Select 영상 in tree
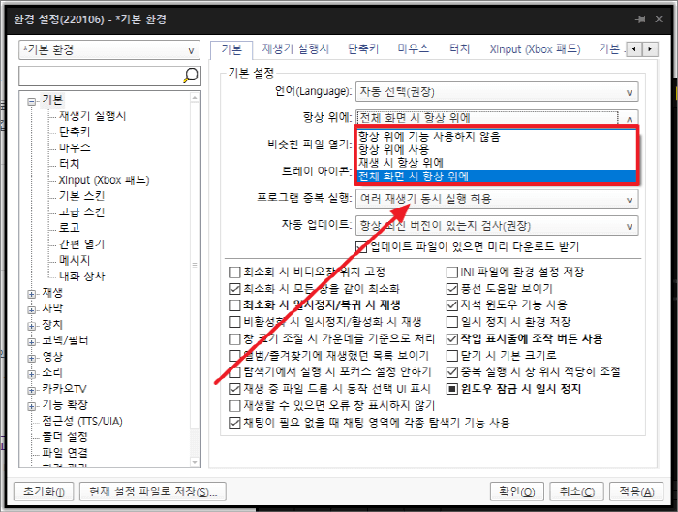The width and height of the screenshot is (678, 512). click(x=52, y=357)
